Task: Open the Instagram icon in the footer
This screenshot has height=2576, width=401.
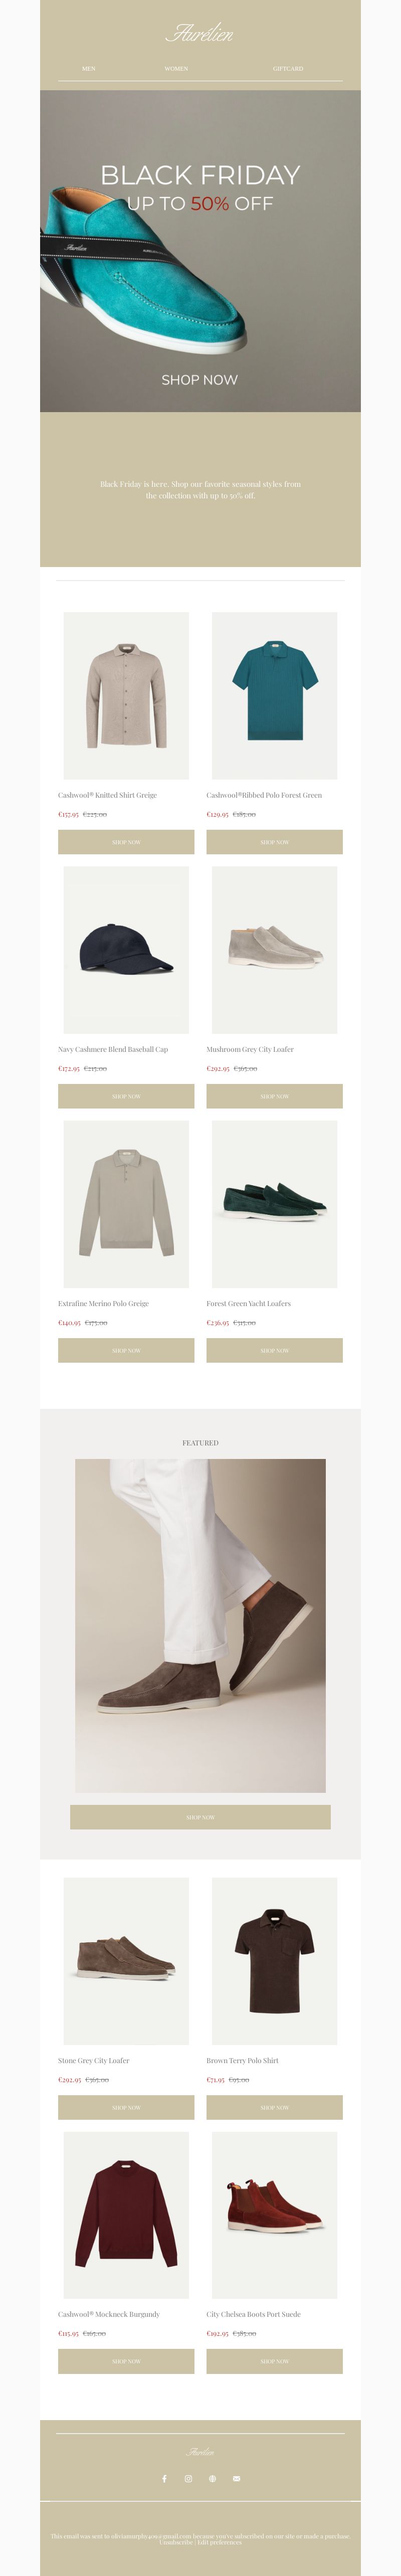Action: click(x=188, y=2478)
